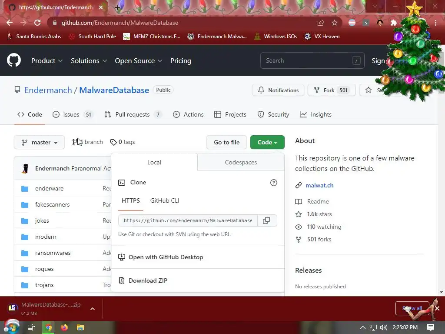Open the modern folder

coord(46,237)
